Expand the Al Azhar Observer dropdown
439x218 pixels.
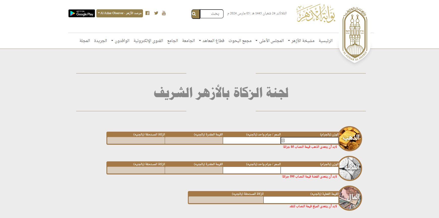click(x=120, y=13)
